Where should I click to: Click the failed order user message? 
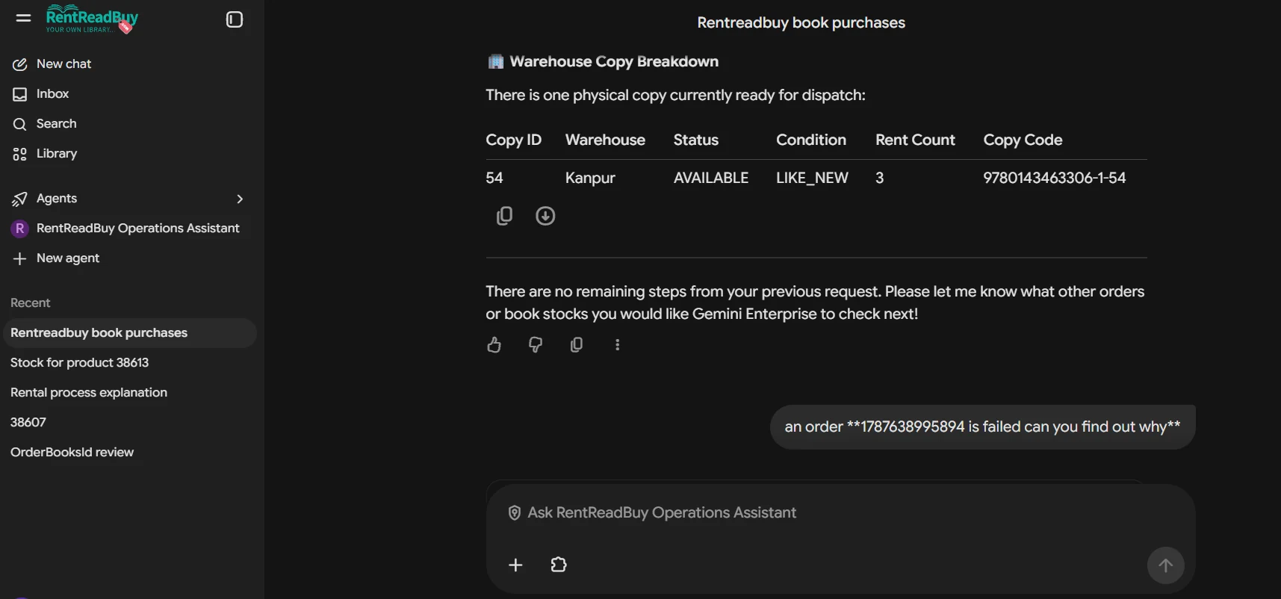click(982, 427)
